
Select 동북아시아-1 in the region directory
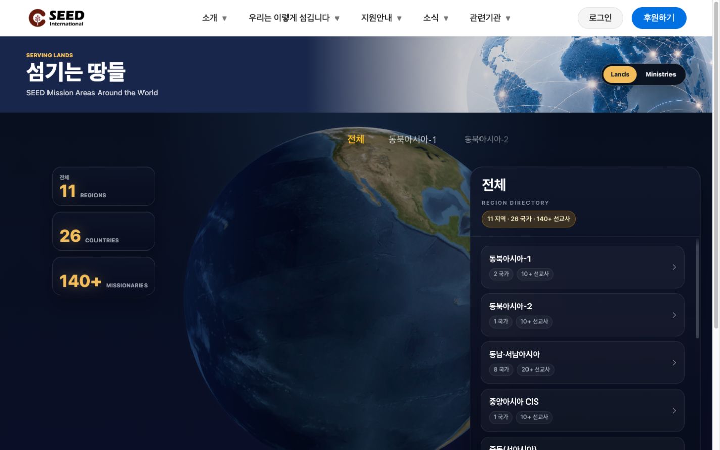[x=582, y=267]
